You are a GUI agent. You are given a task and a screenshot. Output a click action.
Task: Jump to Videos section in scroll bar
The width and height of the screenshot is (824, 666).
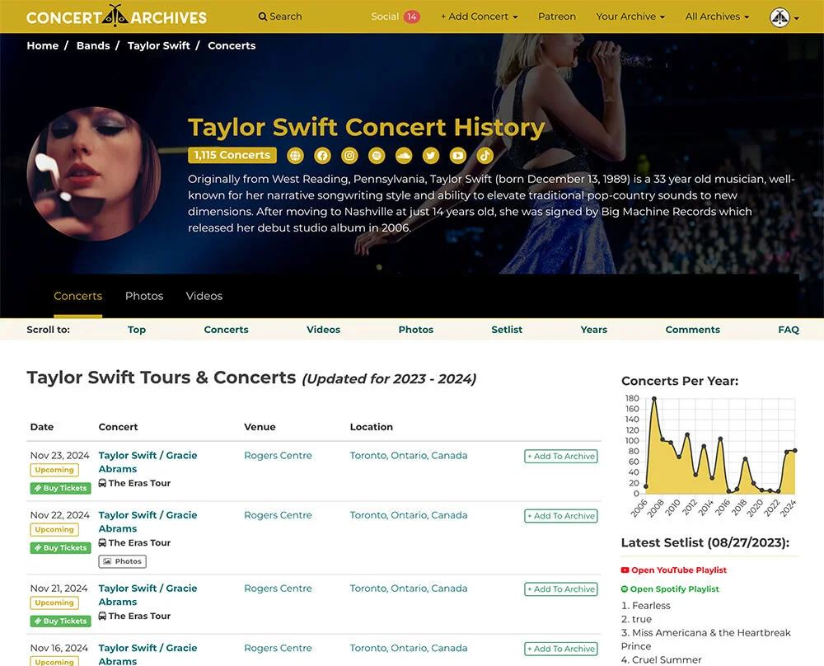(323, 330)
